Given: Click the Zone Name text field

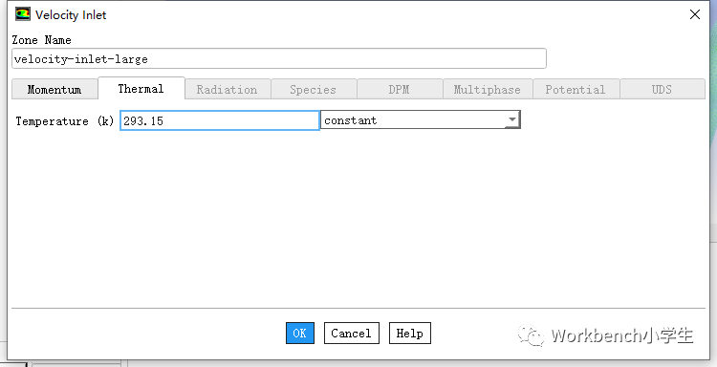Looking at the screenshot, I should click(279, 59).
